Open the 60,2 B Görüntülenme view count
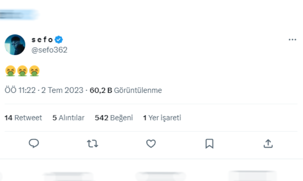The image size is (303, 181). click(x=126, y=90)
